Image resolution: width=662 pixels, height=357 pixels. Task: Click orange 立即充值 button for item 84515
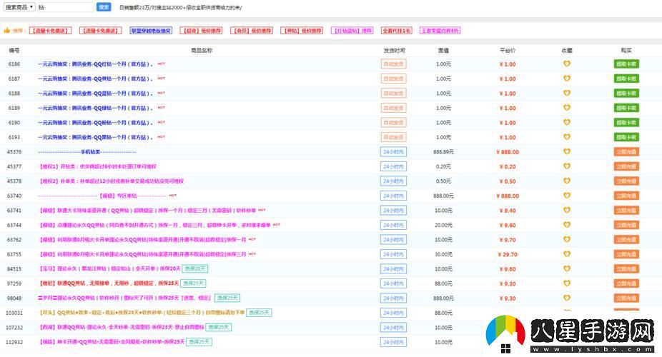626,268
